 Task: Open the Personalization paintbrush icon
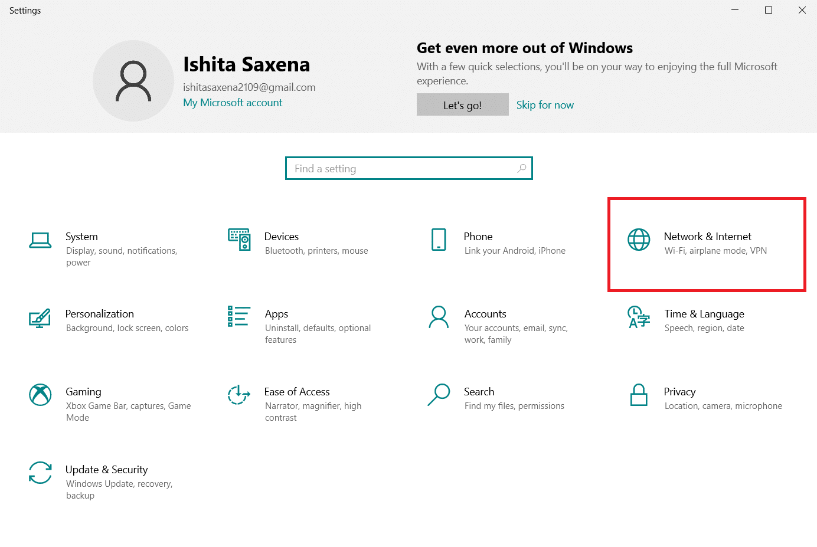[40, 319]
